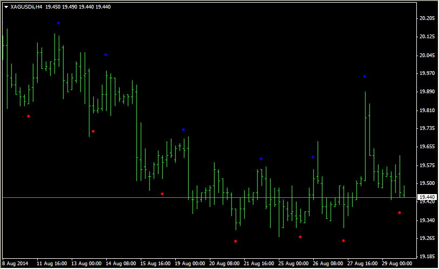Click the 19.890 price axis label

[x=427, y=92]
